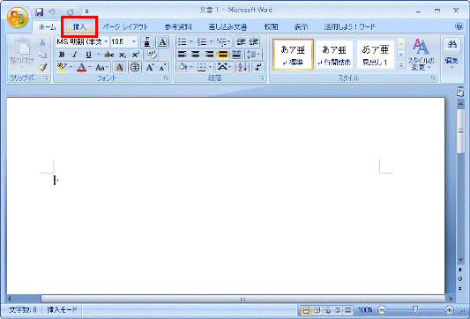Toggle the ruler button above vertical scrollbar

pos(460,93)
